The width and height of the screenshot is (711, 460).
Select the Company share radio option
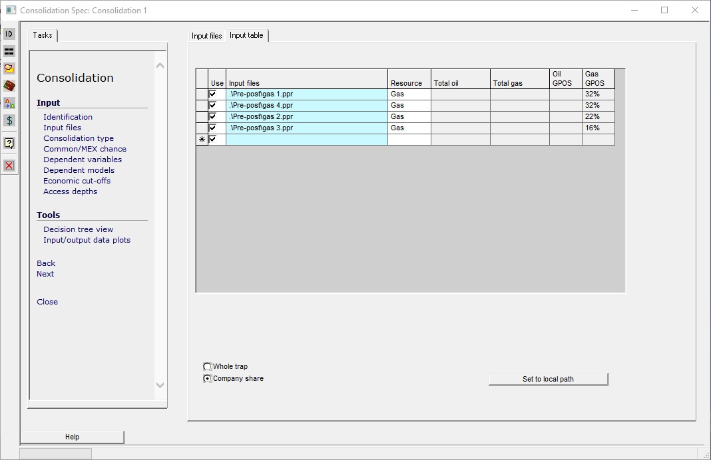coord(208,378)
